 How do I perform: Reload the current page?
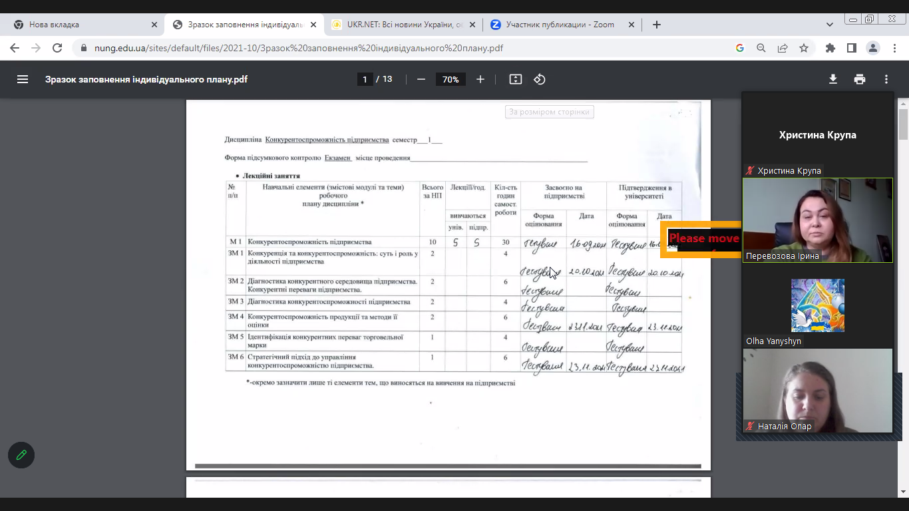[x=57, y=48]
